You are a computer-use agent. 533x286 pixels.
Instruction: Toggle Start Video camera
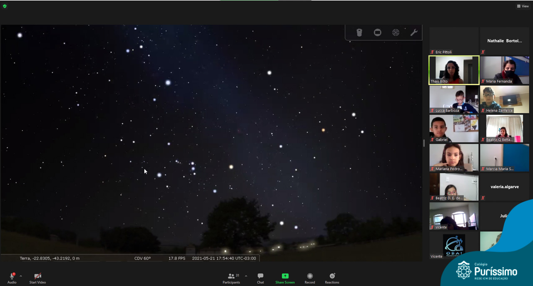pyautogui.click(x=37, y=278)
